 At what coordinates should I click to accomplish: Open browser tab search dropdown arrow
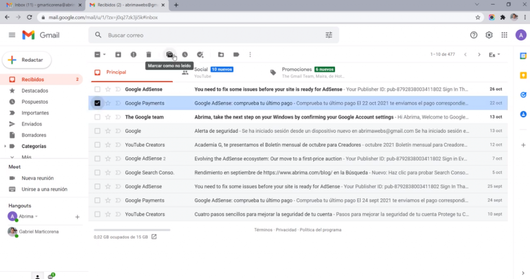477,5
